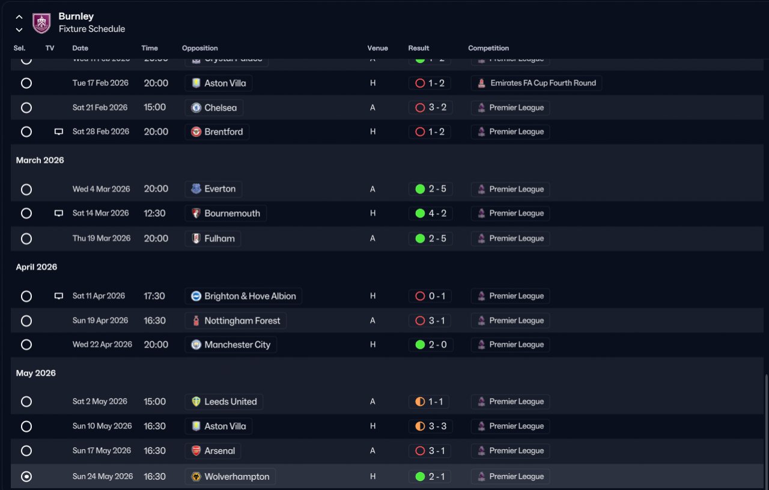The image size is (769, 490).
Task: Select the Wolverhampton fixture radio button
Action: pyautogui.click(x=26, y=477)
